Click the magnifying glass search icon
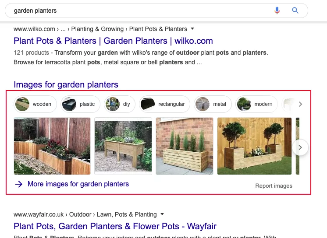Image resolution: width=327 pixels, height=238 pixels. 295,10
